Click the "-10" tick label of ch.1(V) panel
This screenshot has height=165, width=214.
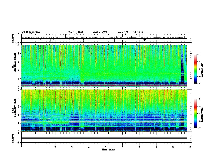[x=18, y=43]
